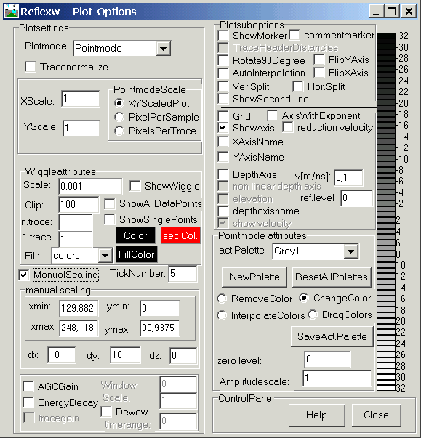Click the red sec.Col. swatch
This screenshot has height=438, width=421.
(x=180, y=235)
